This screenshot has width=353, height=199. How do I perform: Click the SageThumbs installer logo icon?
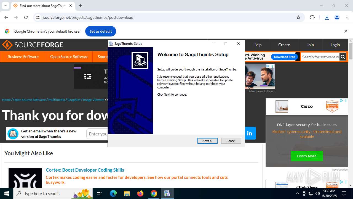(x=140, y=60)
